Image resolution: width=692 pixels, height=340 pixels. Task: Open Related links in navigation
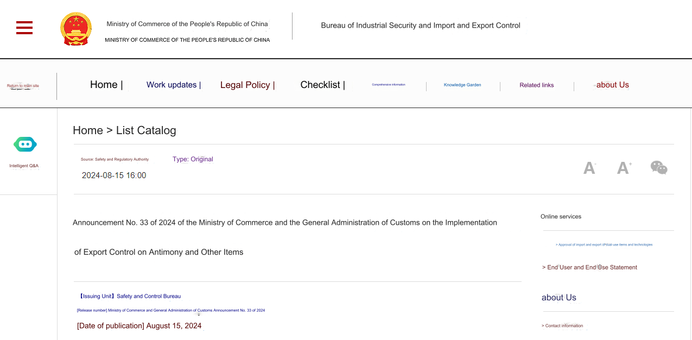point(537,85)
